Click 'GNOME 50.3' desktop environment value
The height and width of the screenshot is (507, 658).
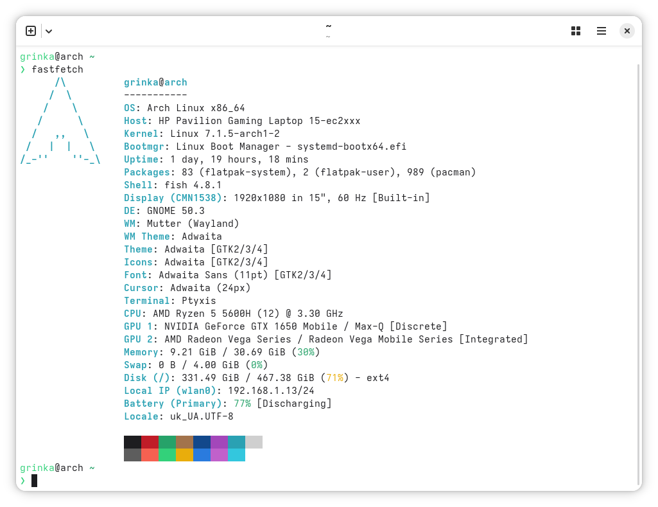pyautogui.click(x=176, y=211)
